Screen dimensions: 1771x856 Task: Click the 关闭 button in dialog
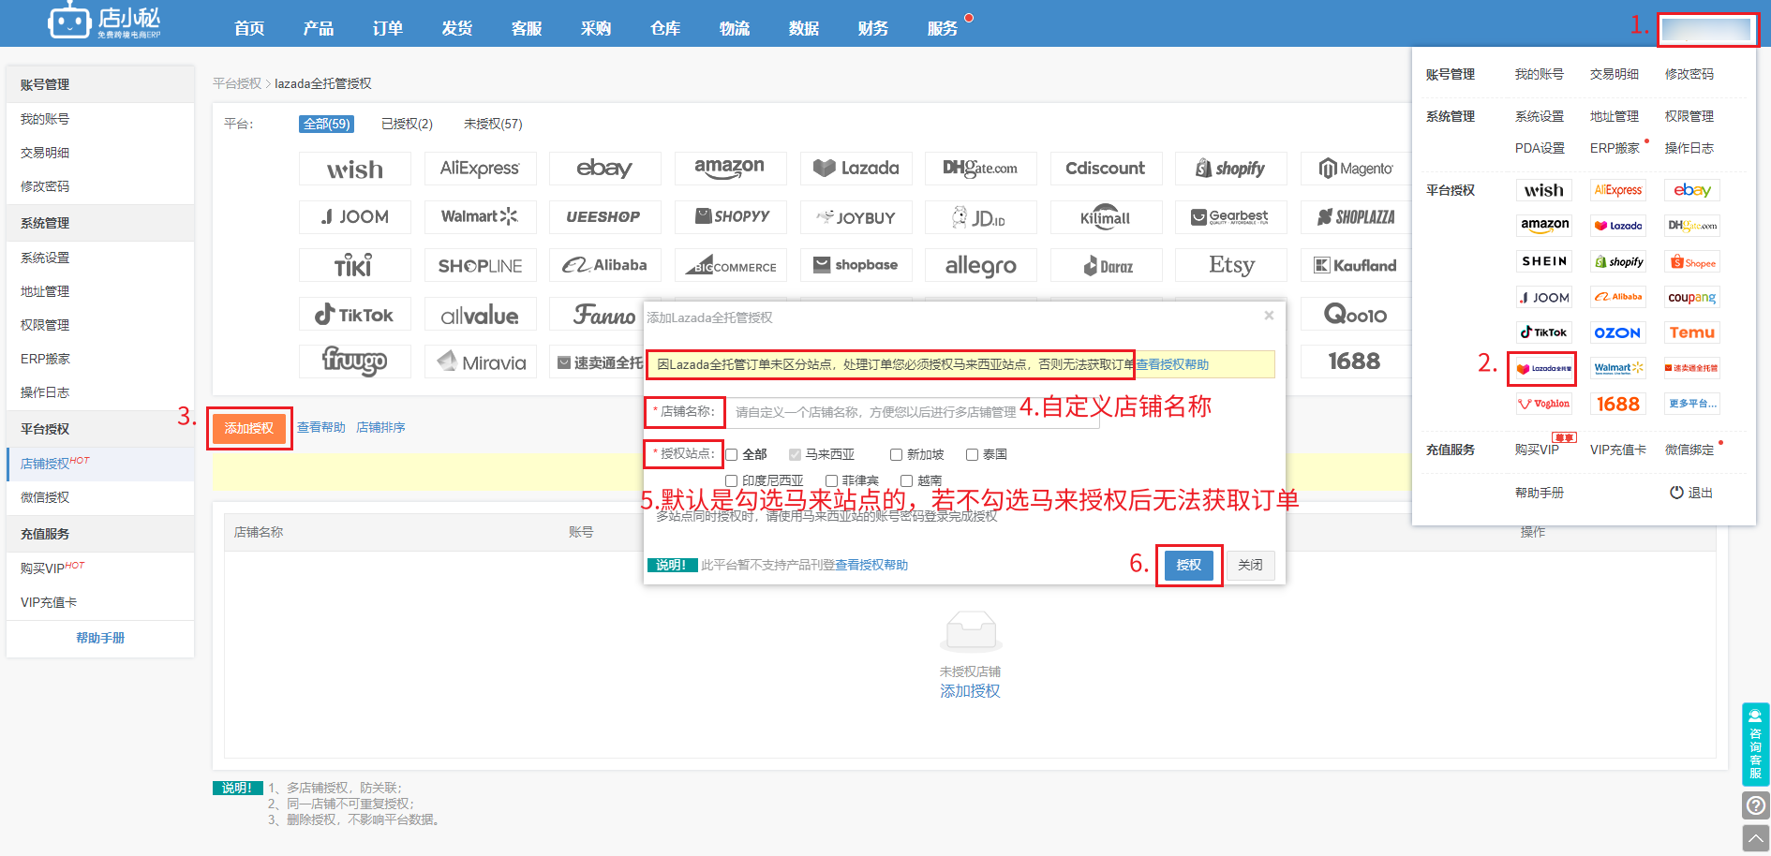coord(1250,565)
